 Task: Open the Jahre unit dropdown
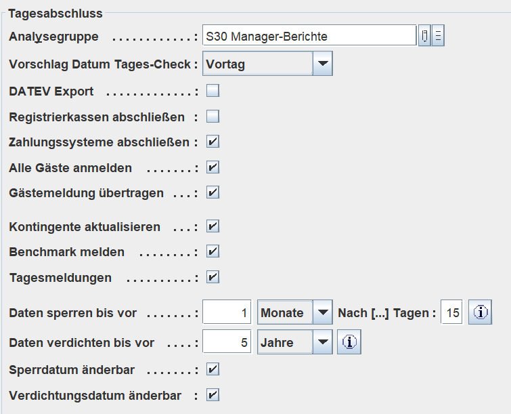click(323, 342)
